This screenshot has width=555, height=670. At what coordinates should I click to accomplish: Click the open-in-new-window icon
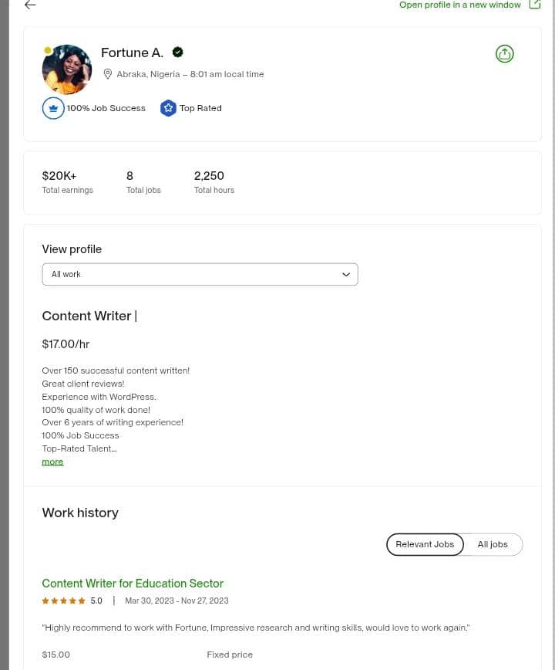[x=535, y=5]
